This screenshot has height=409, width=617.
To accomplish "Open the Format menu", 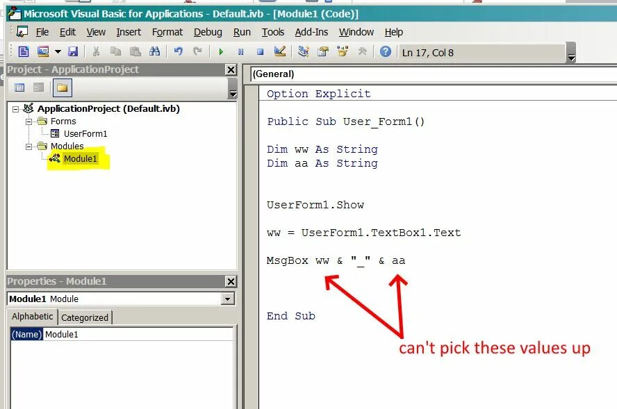I will [x=167, y=32].
